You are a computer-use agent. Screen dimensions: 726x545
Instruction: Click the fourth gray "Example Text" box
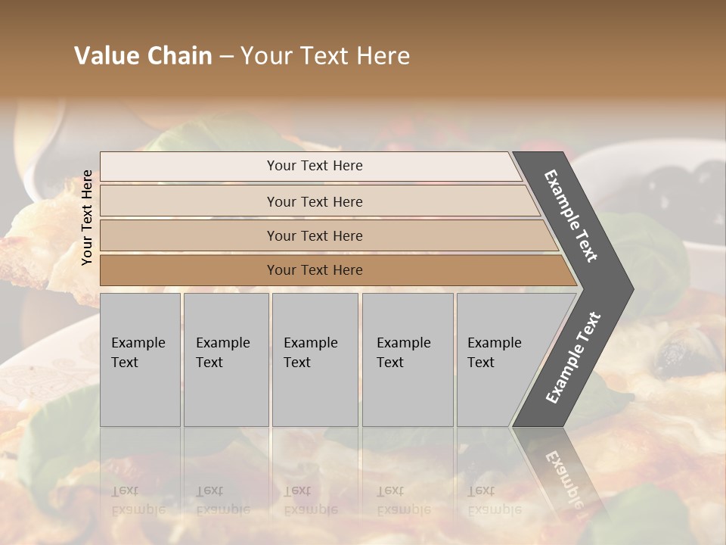tap(407, 360)
